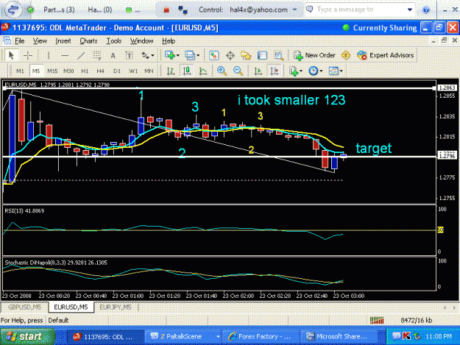
Task: Click the red stop sharing icon
Action: click(x=166, y=10)
